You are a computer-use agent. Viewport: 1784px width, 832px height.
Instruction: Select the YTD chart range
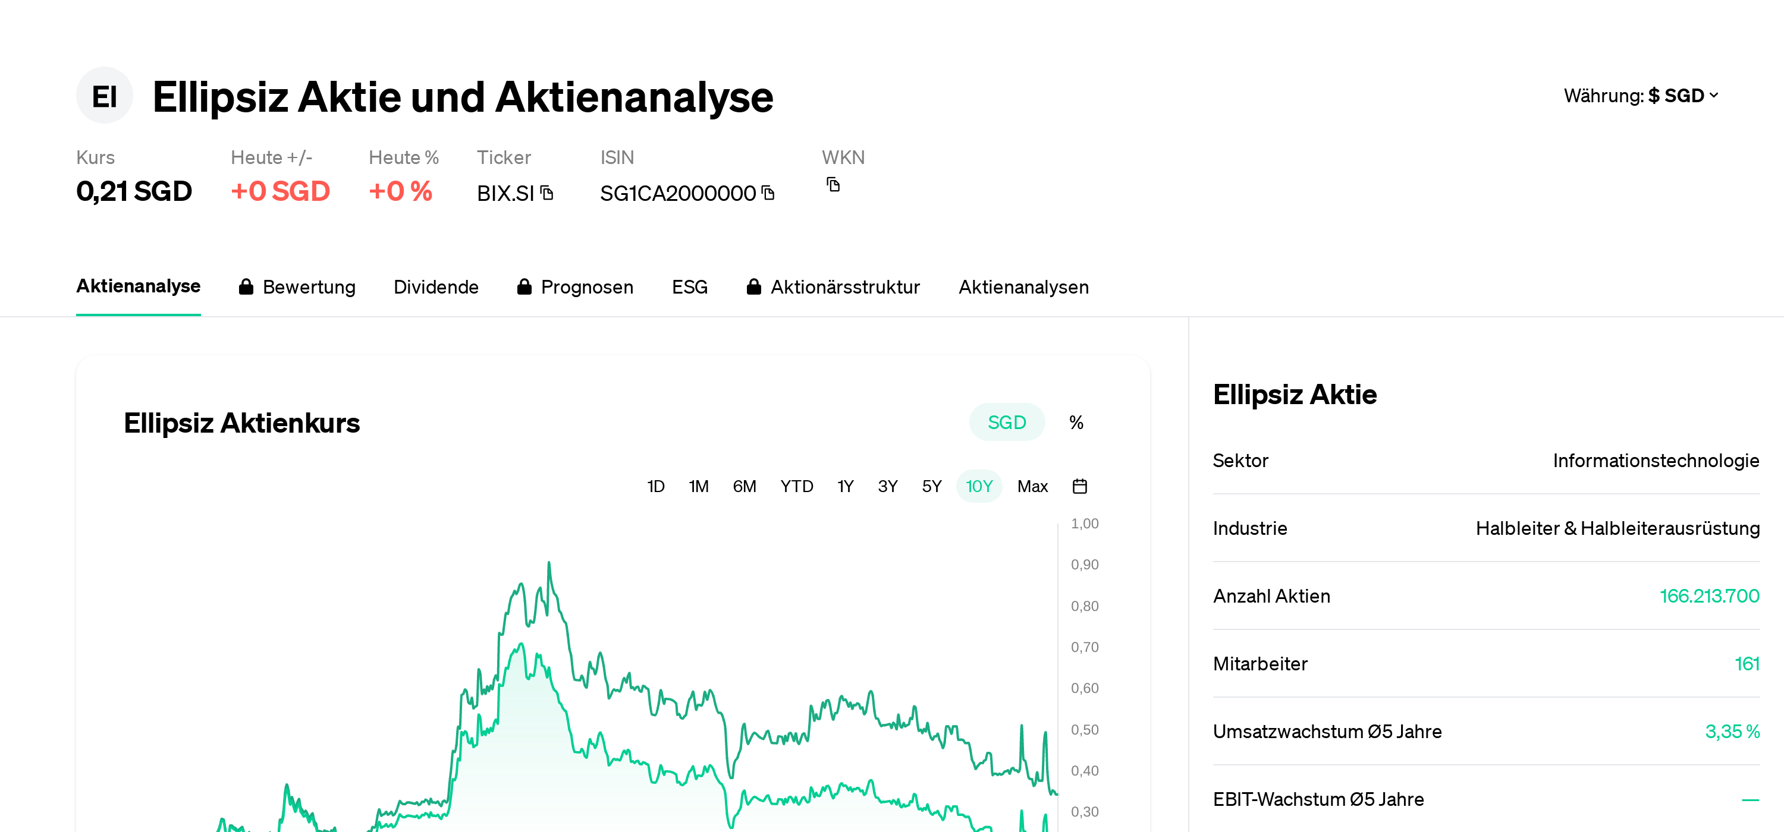796,486
